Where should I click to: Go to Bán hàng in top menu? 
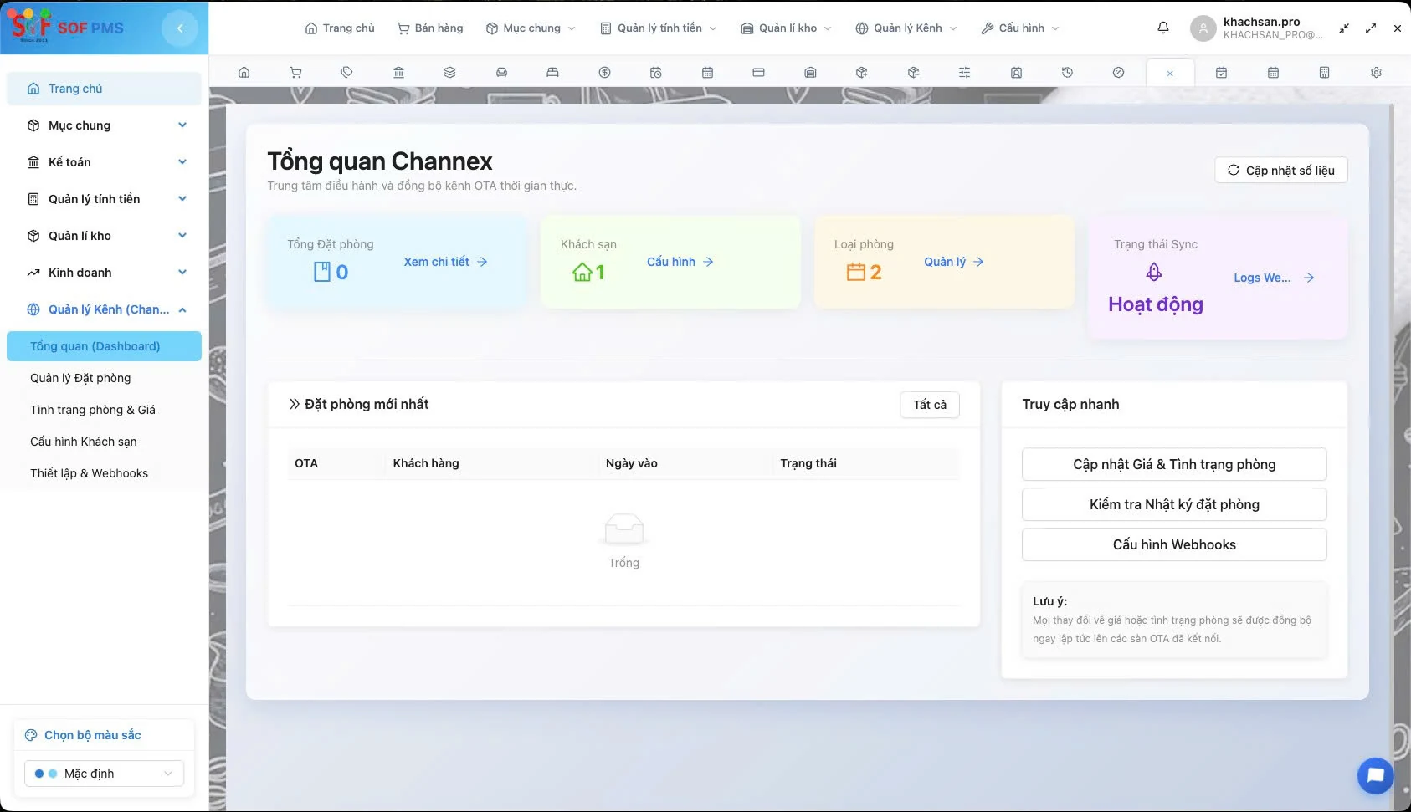[x=430, y=28]
